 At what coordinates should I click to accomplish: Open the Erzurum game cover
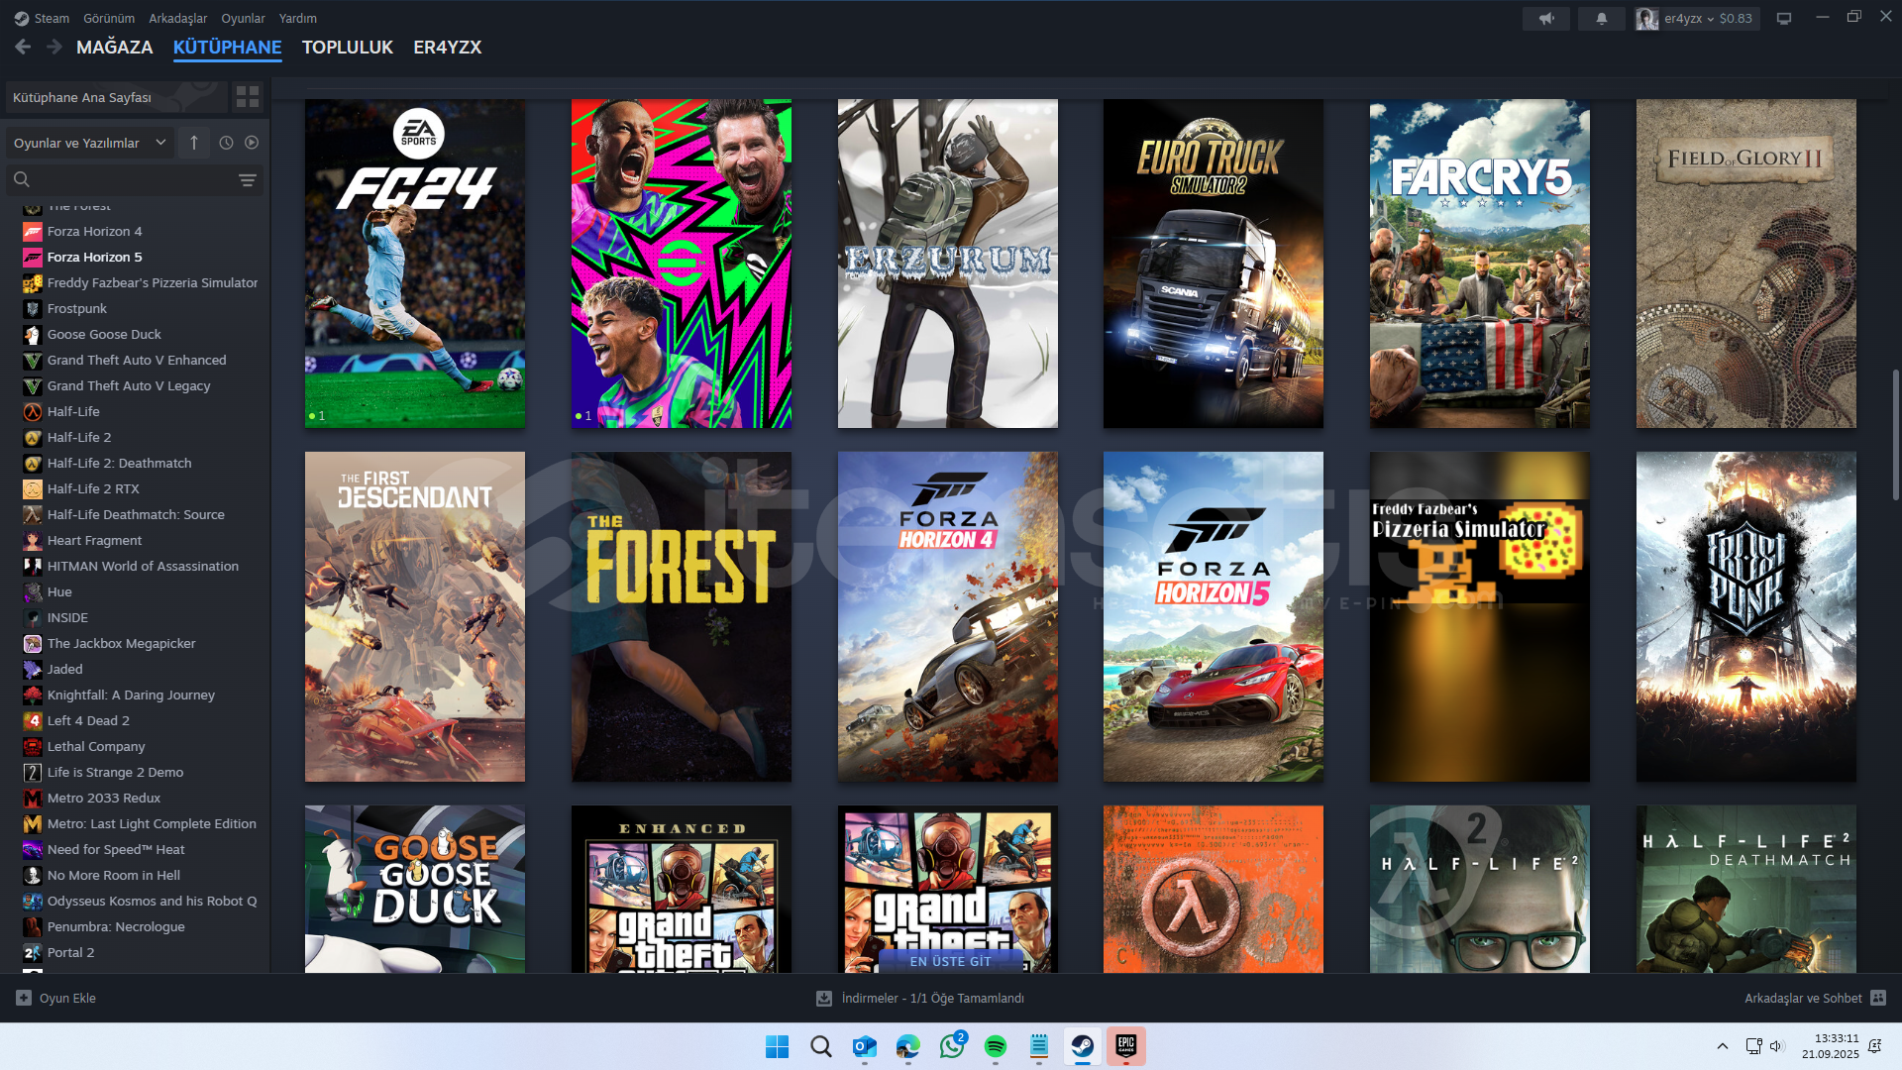pyautogui.click(x=948, y=264)
